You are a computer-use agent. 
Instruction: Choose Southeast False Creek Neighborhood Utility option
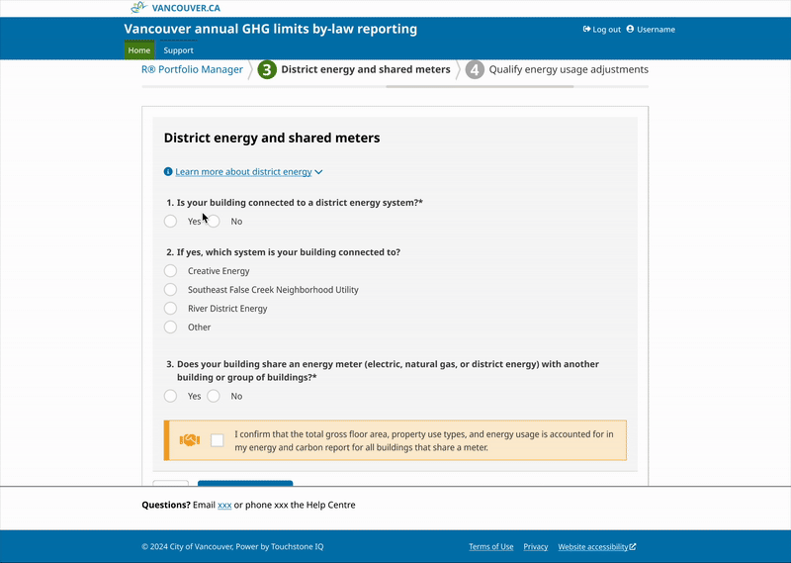point(170,289)
